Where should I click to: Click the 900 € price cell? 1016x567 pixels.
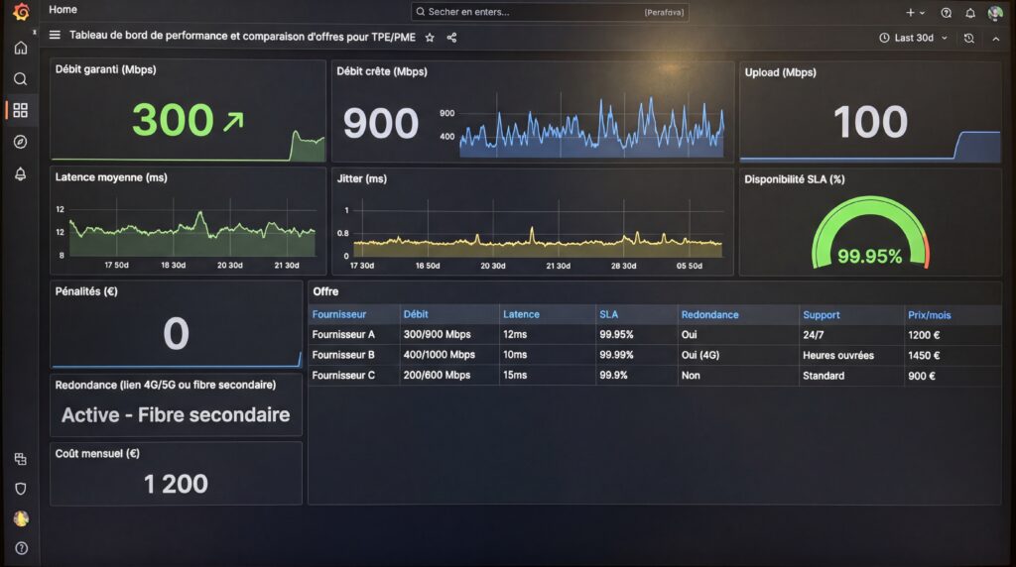click(x=922, y=376)
